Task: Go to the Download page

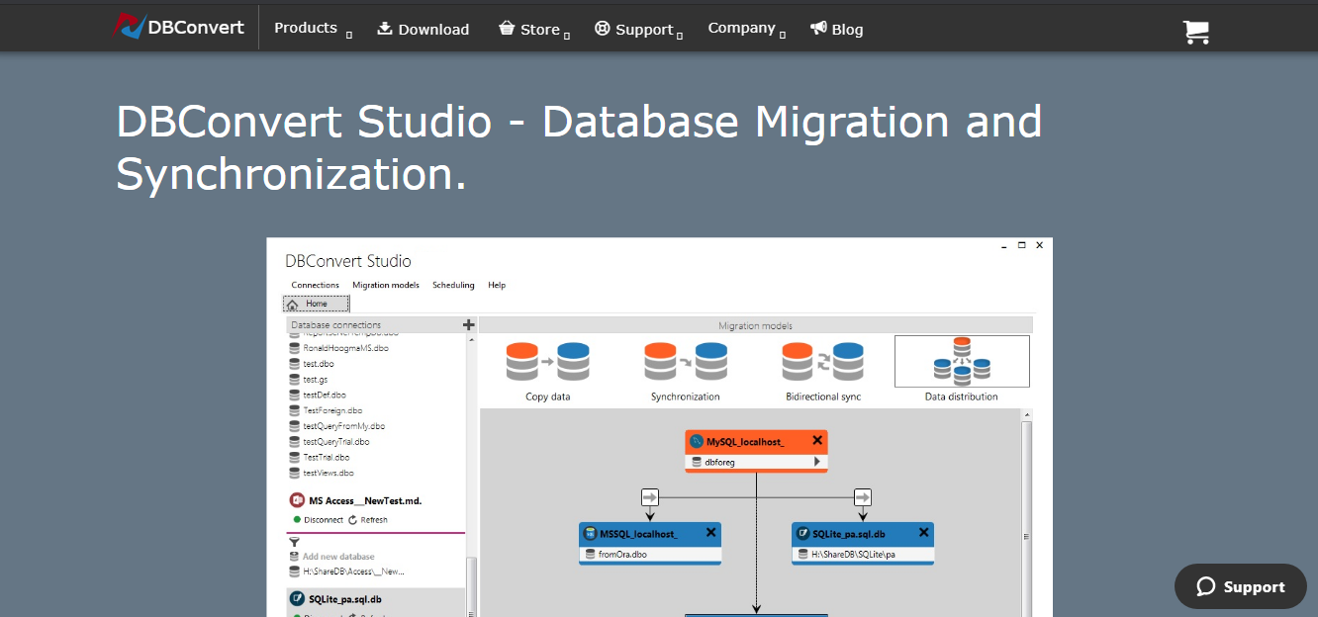Action: (x=424, y=30)
